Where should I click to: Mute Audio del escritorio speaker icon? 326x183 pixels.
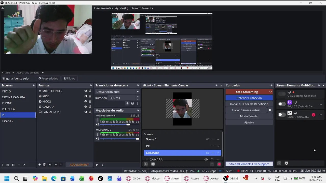point(97,125)
